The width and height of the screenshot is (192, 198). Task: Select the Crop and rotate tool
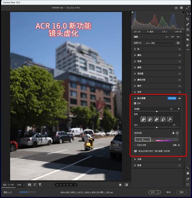tap(188, 19)
